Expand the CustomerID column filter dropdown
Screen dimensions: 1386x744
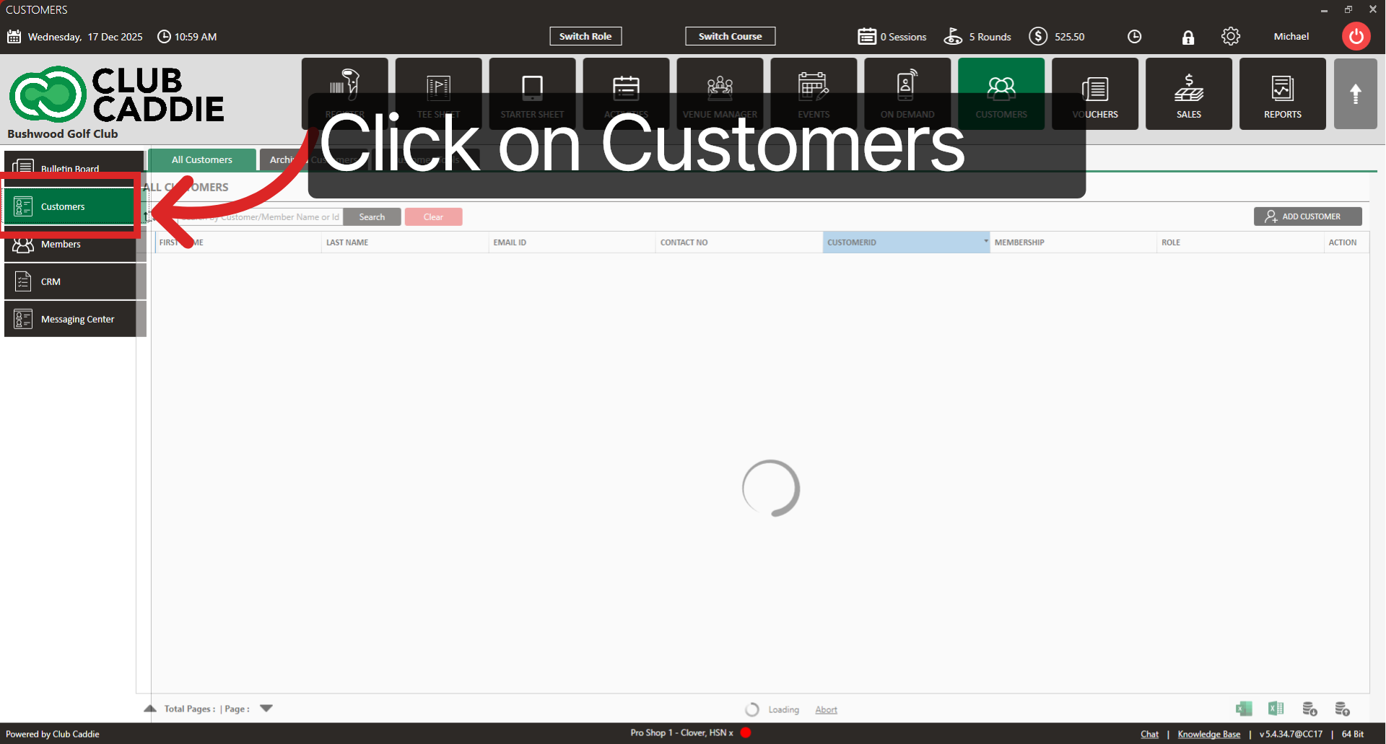tap(985, 242)
